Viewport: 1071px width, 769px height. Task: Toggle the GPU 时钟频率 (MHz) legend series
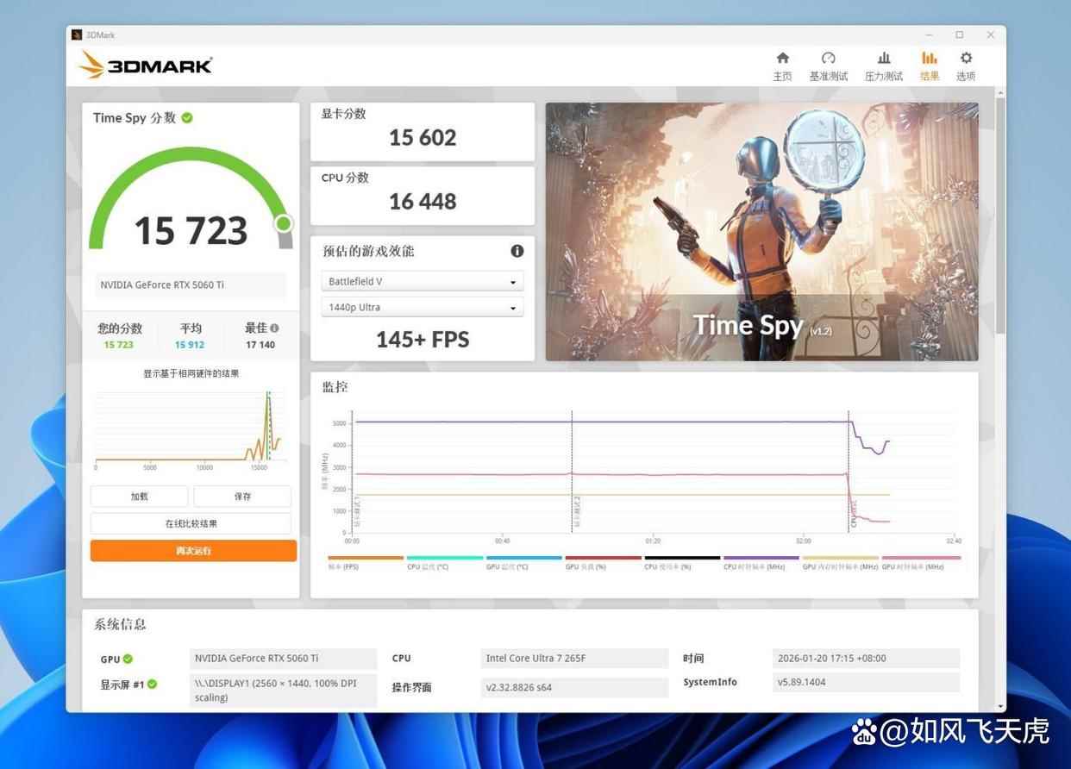pos(921,562)
